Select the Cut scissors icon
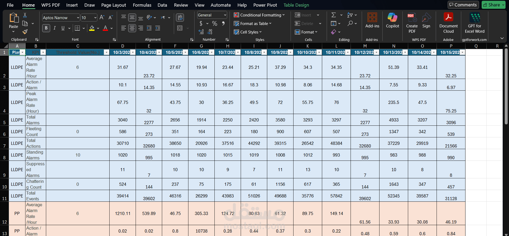The image size is (509, 236). pos(25,15)
